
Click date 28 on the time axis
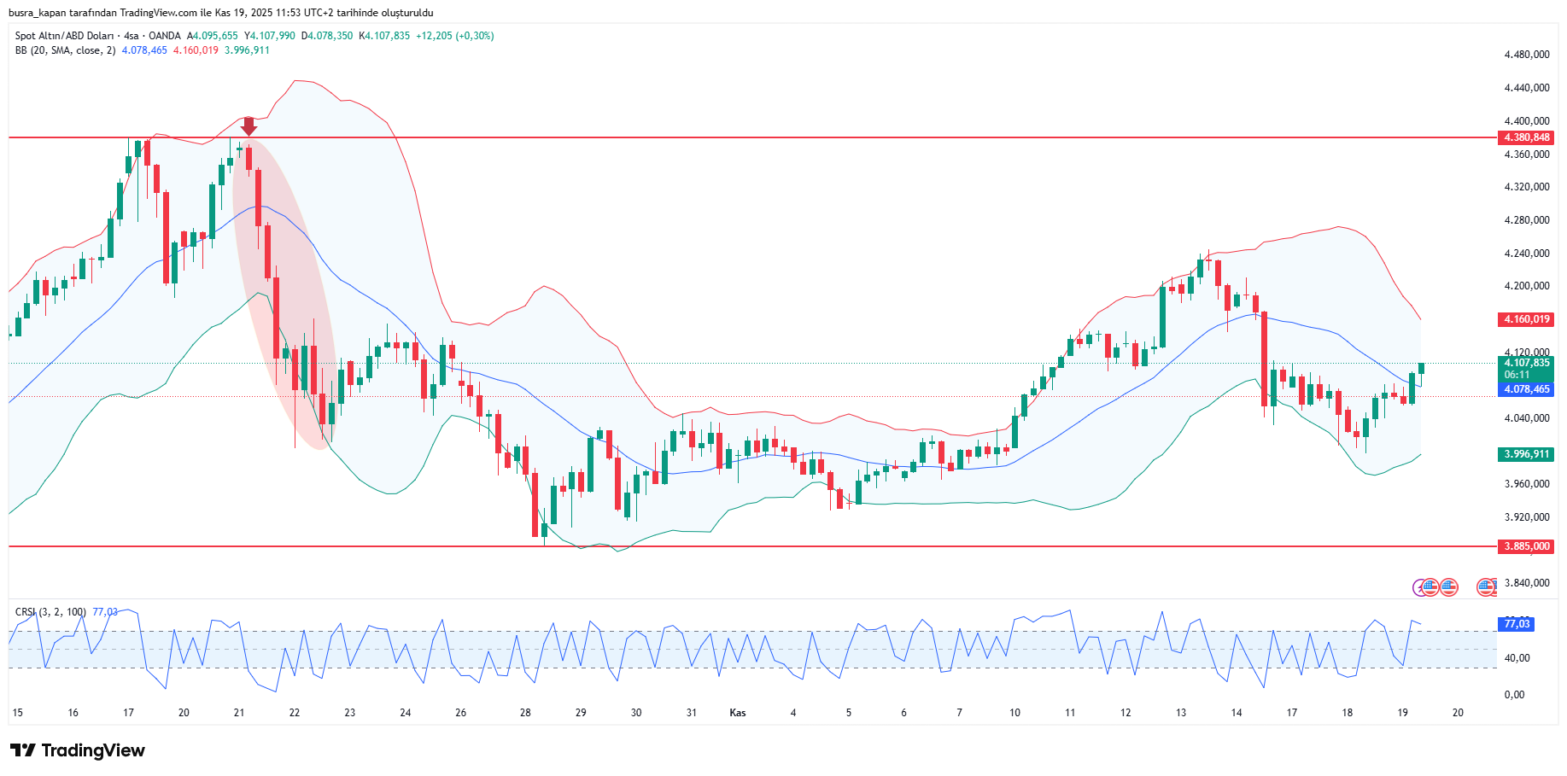click(x=525, y=713)
